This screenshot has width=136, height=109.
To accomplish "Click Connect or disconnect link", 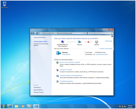I will (106, 49).
